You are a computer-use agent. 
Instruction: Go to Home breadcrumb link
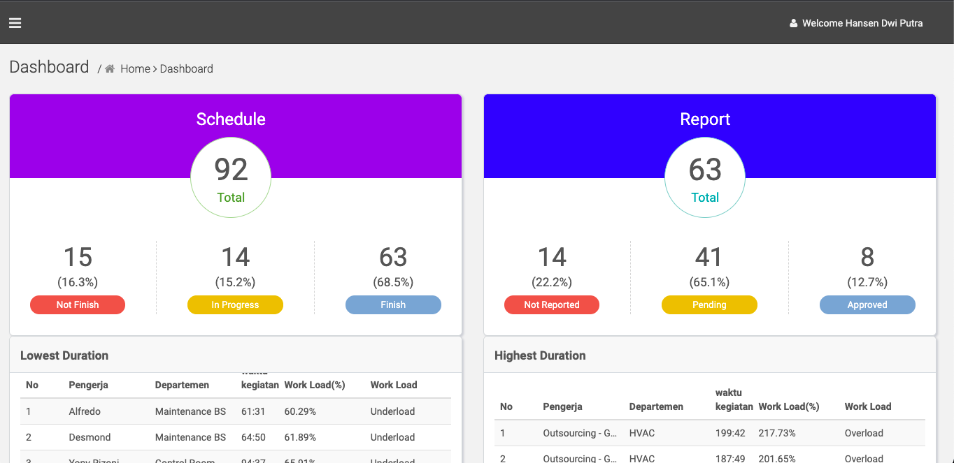(x=135, y=68)
